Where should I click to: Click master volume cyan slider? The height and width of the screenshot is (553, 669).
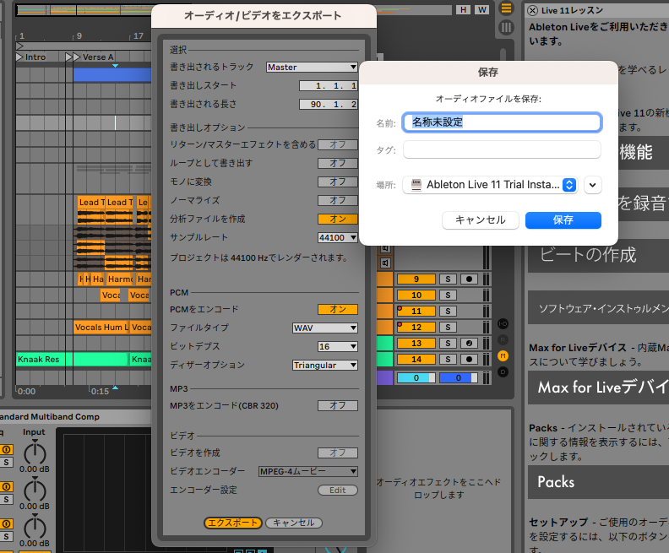(416, 377)
